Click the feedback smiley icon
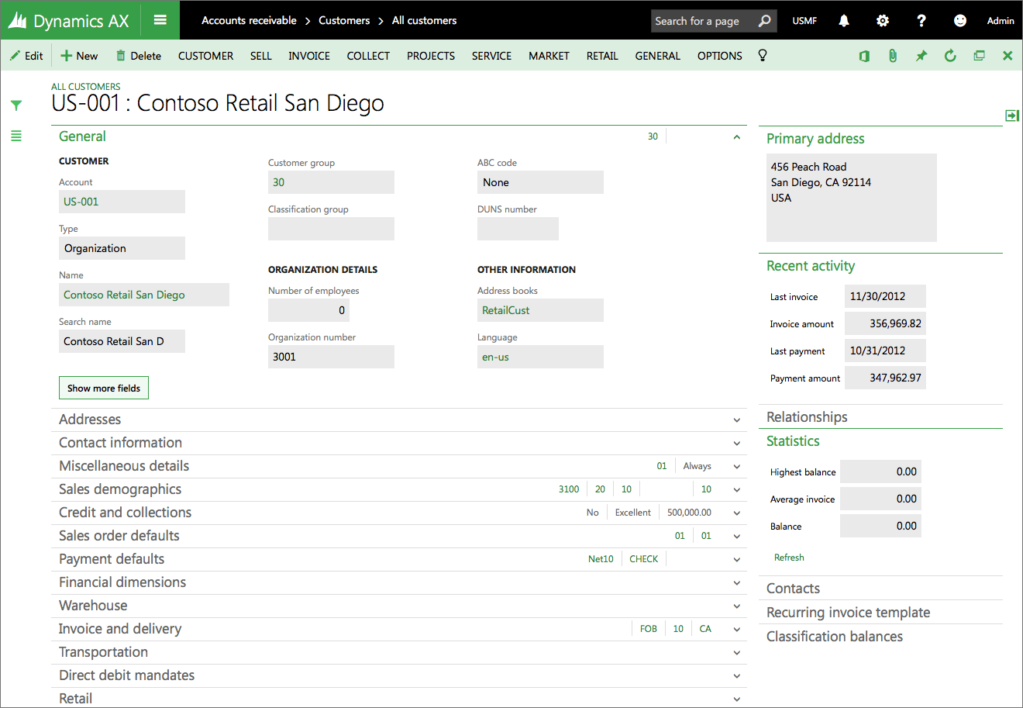This screenshot has height=708, width=1023. [x=960, y=21]
